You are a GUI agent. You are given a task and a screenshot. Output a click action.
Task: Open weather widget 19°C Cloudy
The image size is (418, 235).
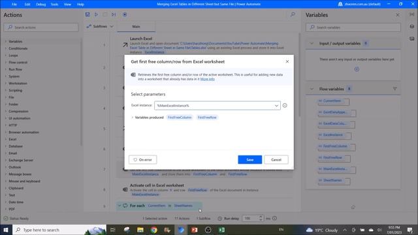[x=322, y=230]
